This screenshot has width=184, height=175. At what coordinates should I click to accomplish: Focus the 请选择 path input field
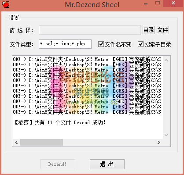coord(90,30)
